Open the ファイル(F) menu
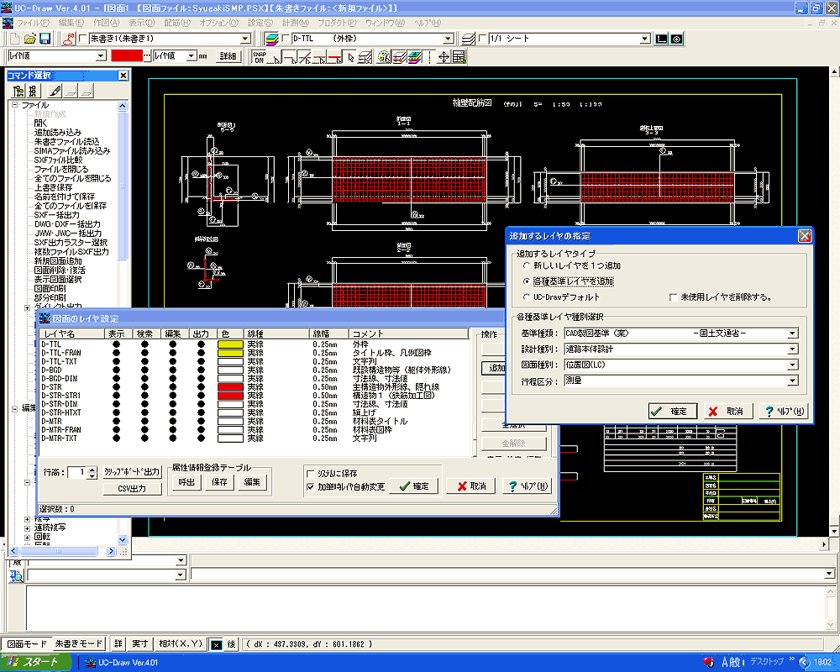 point(34,23)
